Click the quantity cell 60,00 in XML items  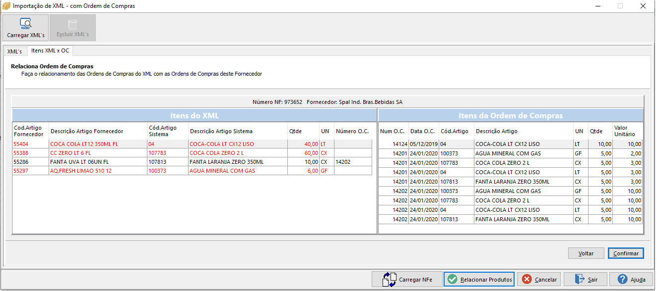click(303, 153)
